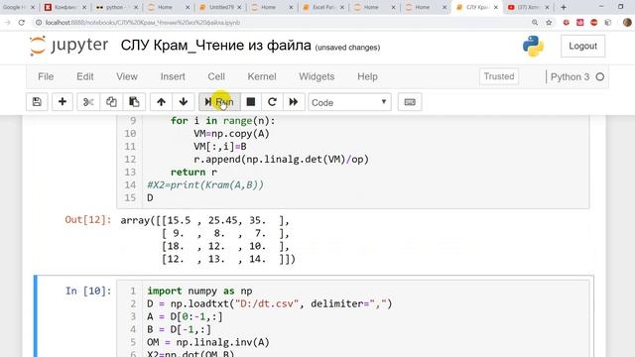Click the In [10] cell prompt
The width and height of the screenshot is (635, 357).
pyautogui.click(x=88, y=291)
